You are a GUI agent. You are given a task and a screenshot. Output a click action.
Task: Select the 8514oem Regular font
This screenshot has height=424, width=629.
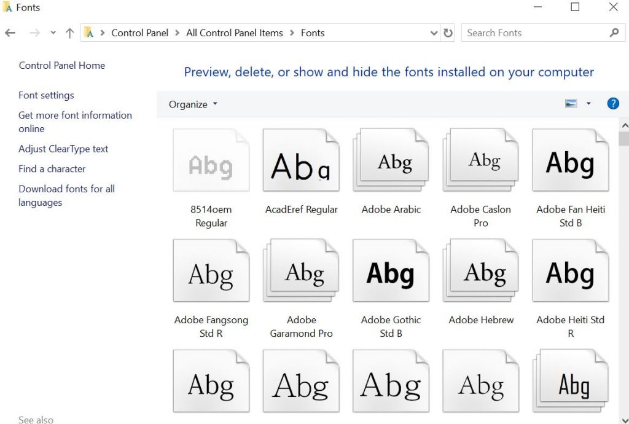click(x=211, y=160)
